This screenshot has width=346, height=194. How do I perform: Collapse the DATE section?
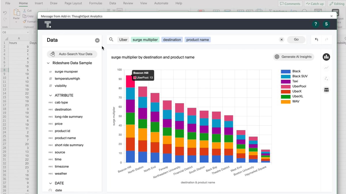tap(50, 183)
